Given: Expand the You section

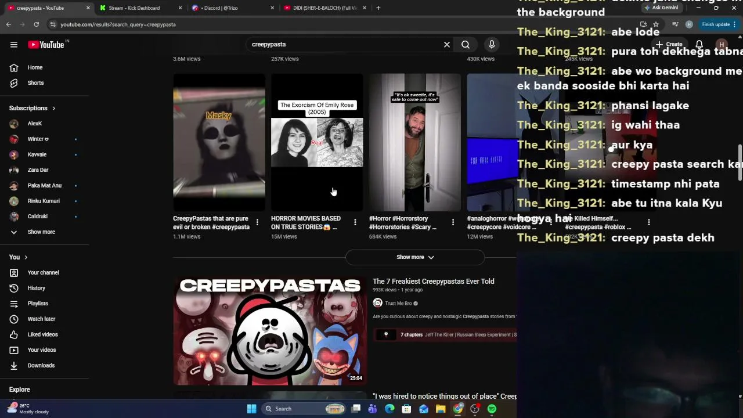Looking at the screenshot, I should tap(19, 257).
